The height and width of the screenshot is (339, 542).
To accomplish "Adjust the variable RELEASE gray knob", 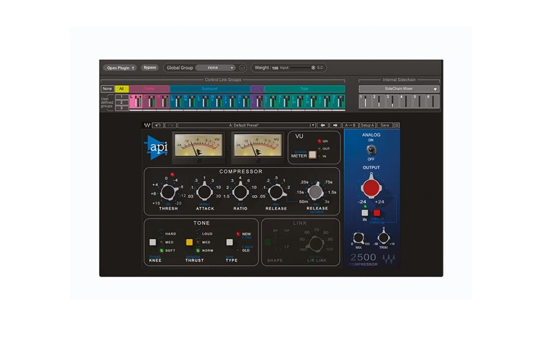I will click(316, 192).
